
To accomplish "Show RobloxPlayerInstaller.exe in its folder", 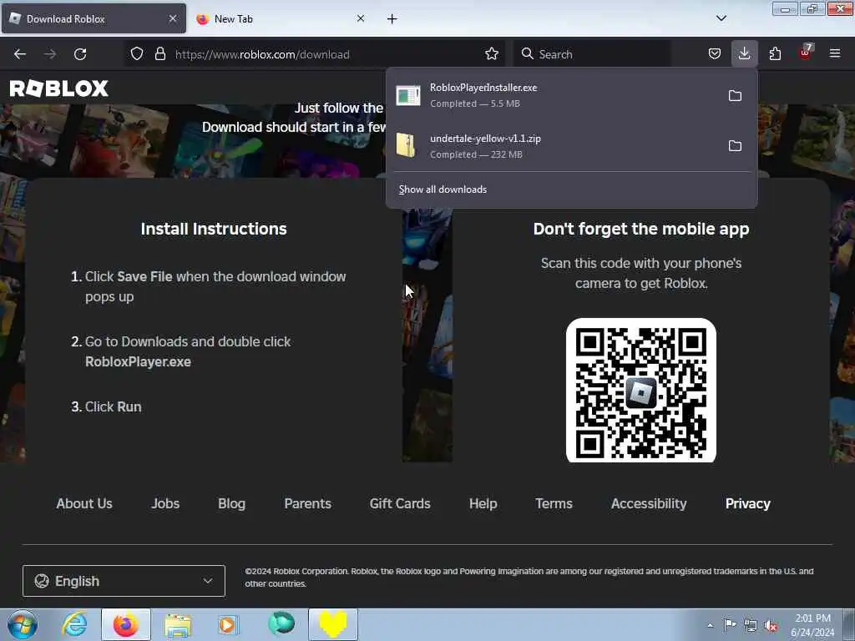I will click(x=735, y=96).
